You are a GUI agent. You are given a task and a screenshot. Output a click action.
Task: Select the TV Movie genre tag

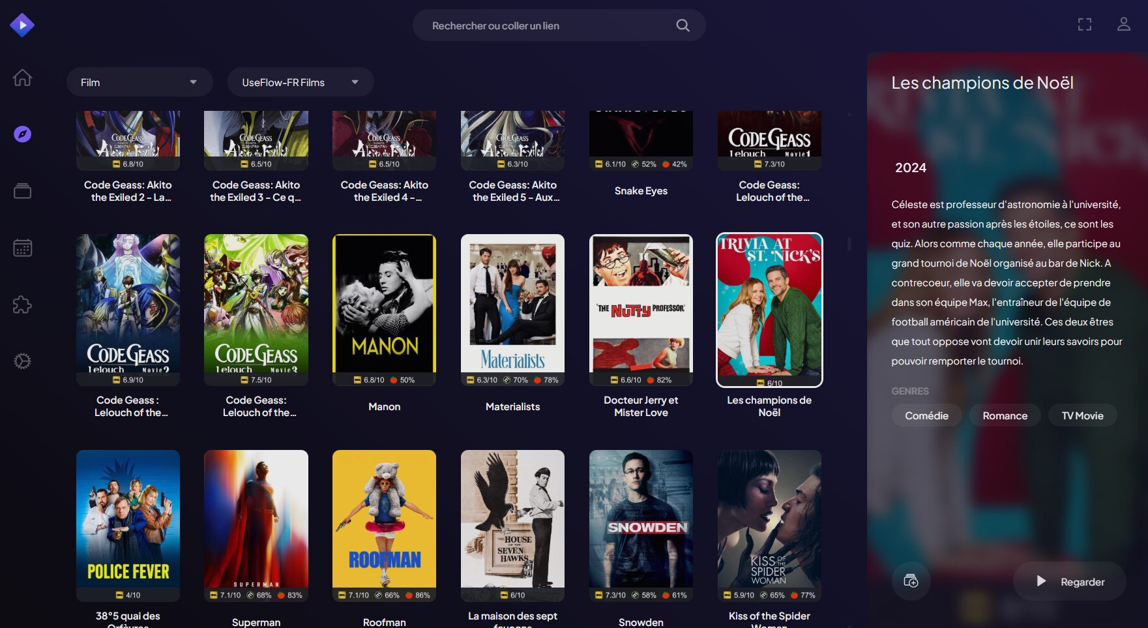pos(1082,415)
